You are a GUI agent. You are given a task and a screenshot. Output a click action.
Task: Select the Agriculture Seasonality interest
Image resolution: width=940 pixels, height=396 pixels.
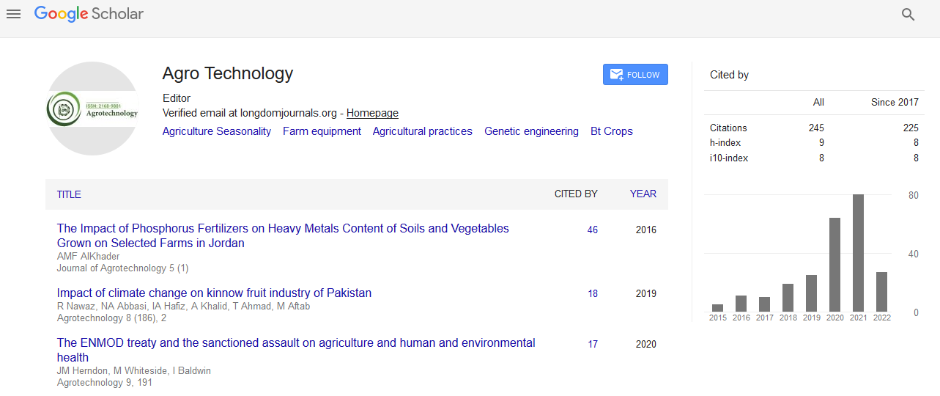click(217, 131)
